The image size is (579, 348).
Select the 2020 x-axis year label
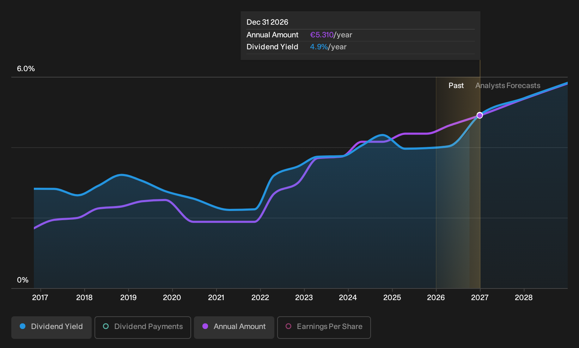(x=172, y=298)
